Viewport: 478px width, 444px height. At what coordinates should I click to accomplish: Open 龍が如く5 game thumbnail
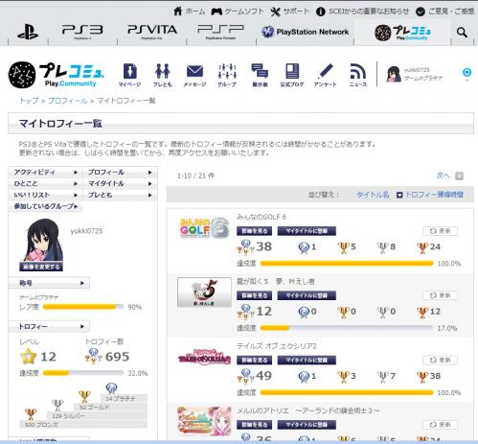[x=204, y=292]
